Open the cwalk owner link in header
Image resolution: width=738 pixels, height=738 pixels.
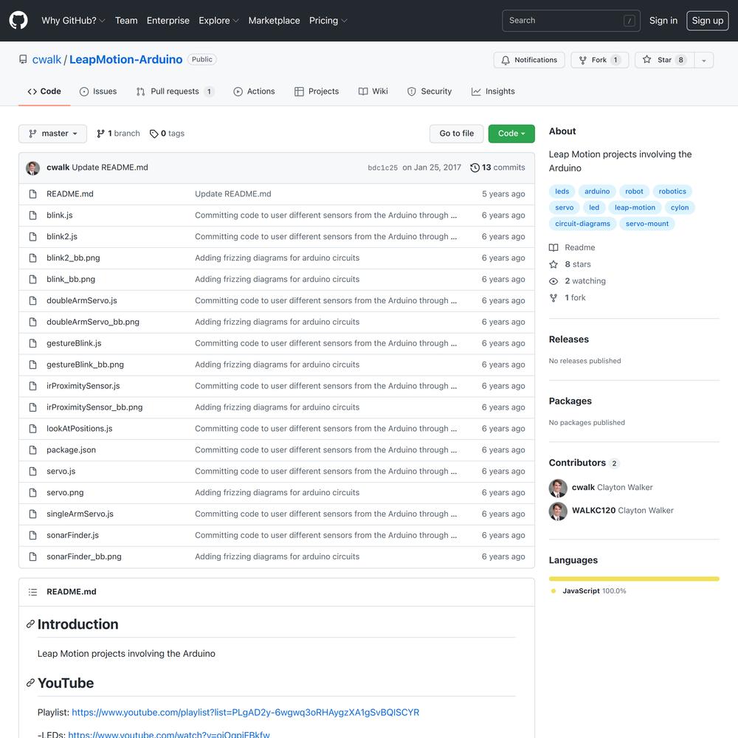pyautogui.click(x=46, y=60)
